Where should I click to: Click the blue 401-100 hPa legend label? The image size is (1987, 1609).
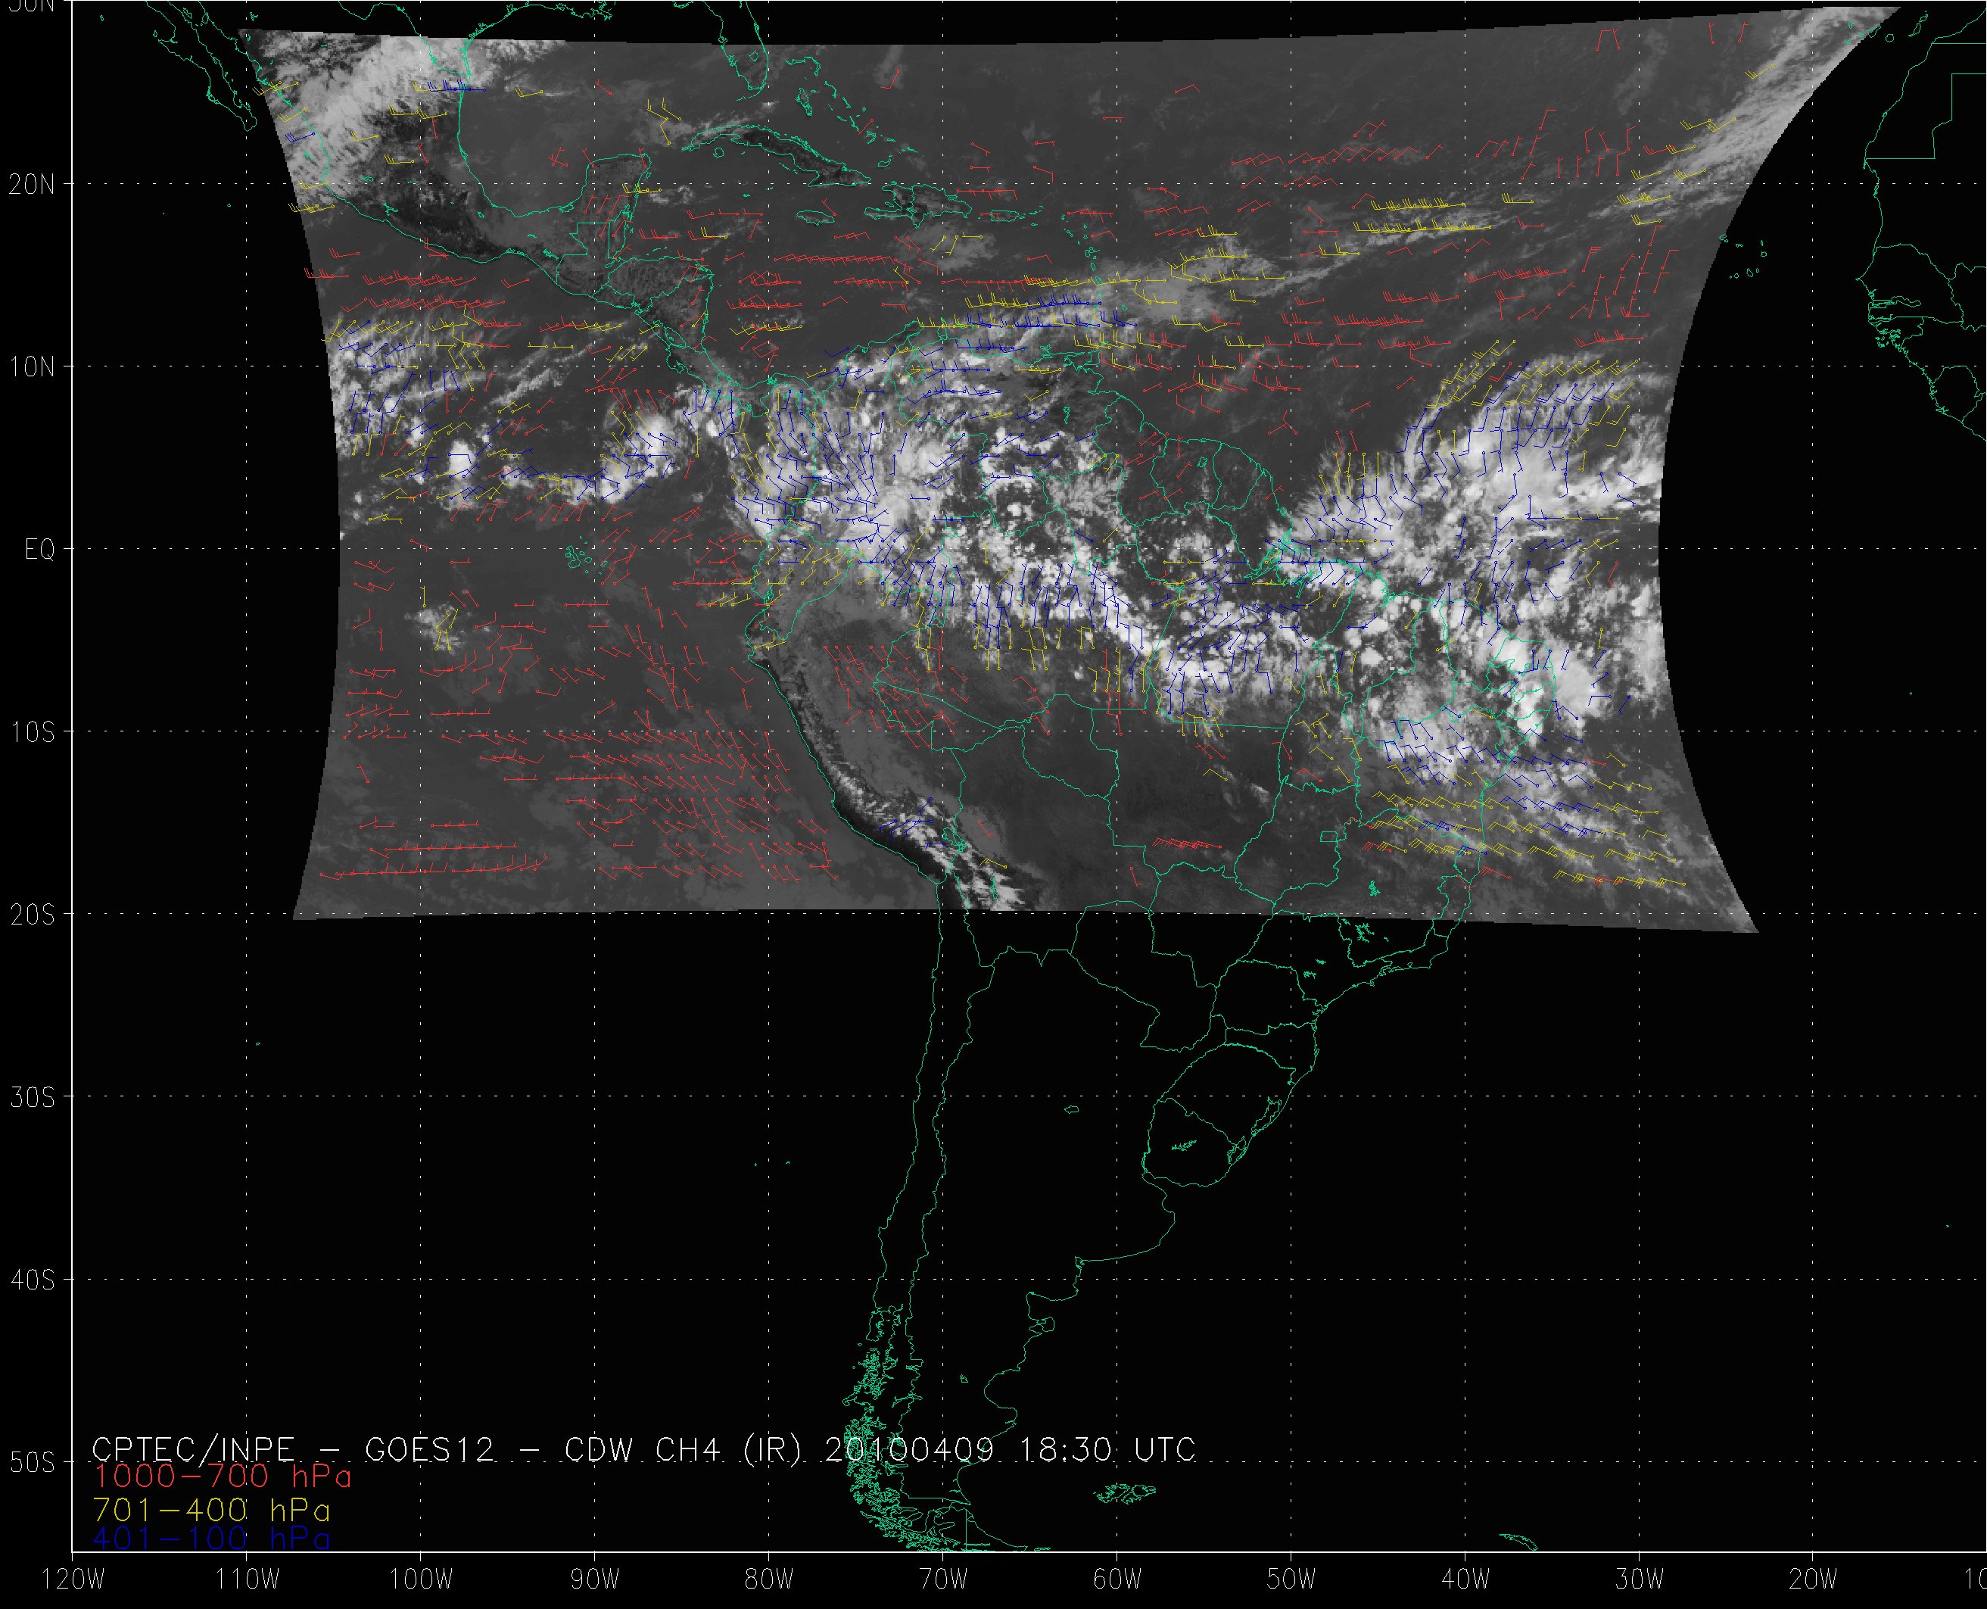pyautogui.click(x=211, y=1539)
